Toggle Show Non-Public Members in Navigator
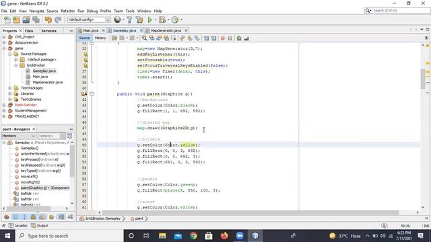Image resolution: width=431 pixels, height=242 pixels. point(33,217)
